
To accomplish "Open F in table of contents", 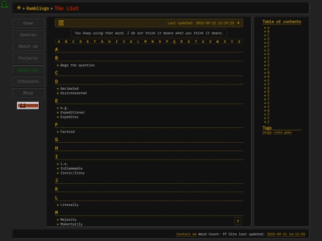I will (268, 46).
